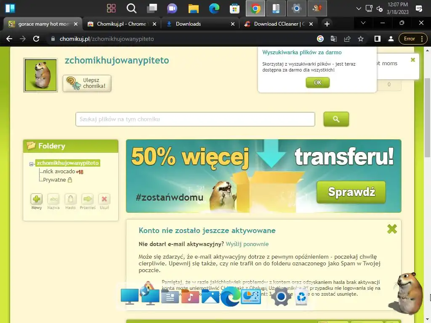The image size is (431, 323).
Task: Open Music folder in dock
Action: coord(190,297)
